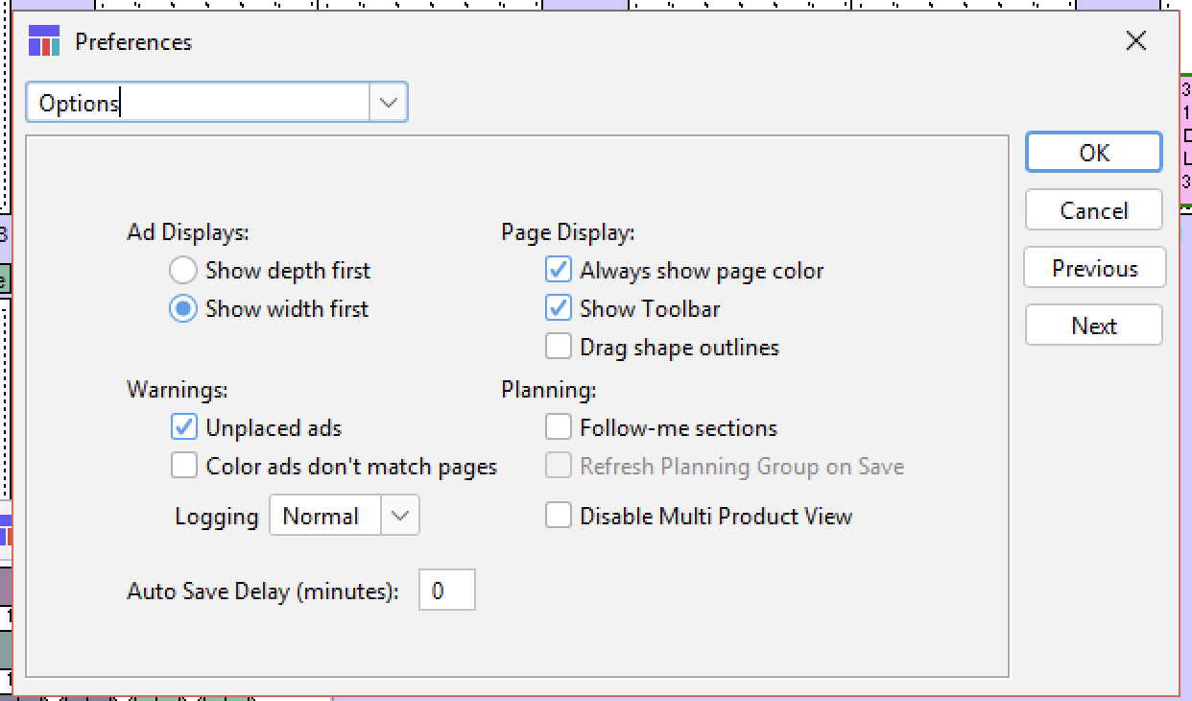1192x701 pixels.
Task: Expand the Logging level dropdown
Action: (400, 516)
